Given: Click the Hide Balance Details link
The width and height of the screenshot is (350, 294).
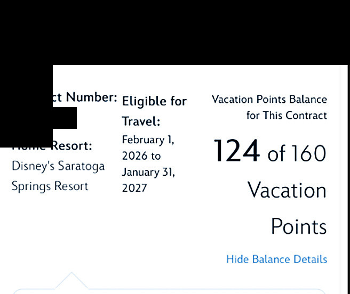Looking at the screenshot, I should tap(276, 259).
